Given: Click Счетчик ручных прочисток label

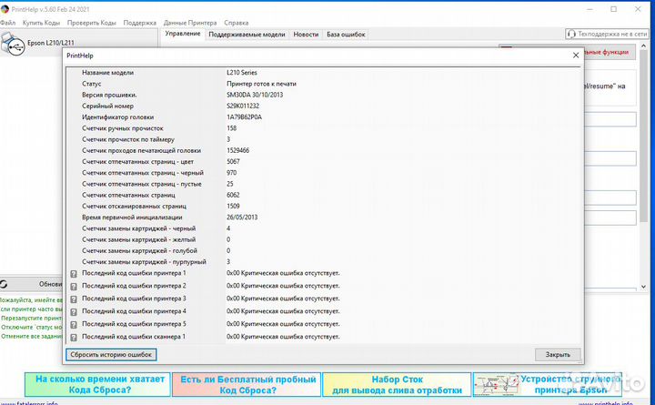Looking at the screenshot, I should click(x=123, y=128).
